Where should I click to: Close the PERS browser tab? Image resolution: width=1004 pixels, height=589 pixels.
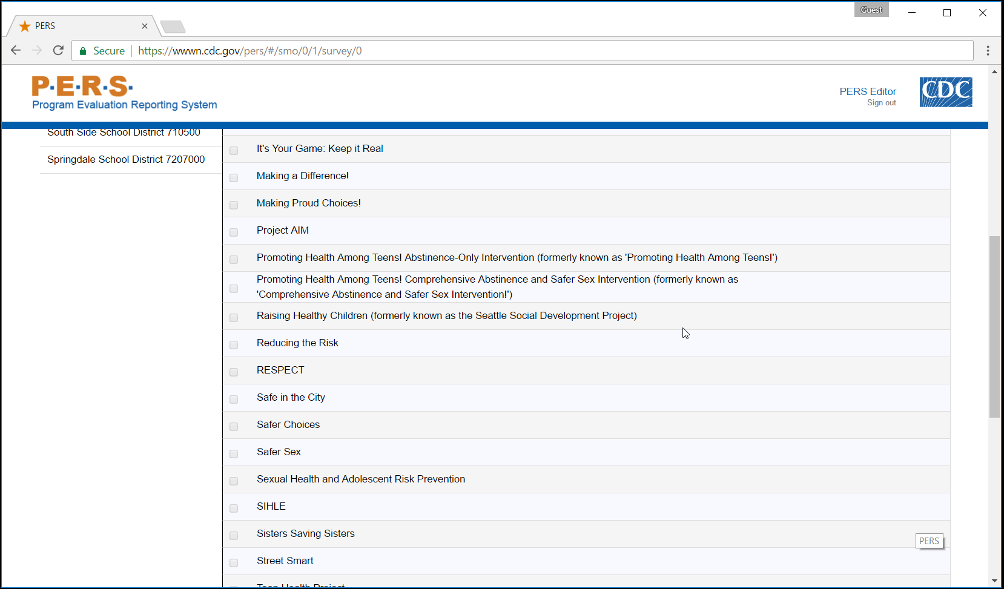(x=145, y=26)
